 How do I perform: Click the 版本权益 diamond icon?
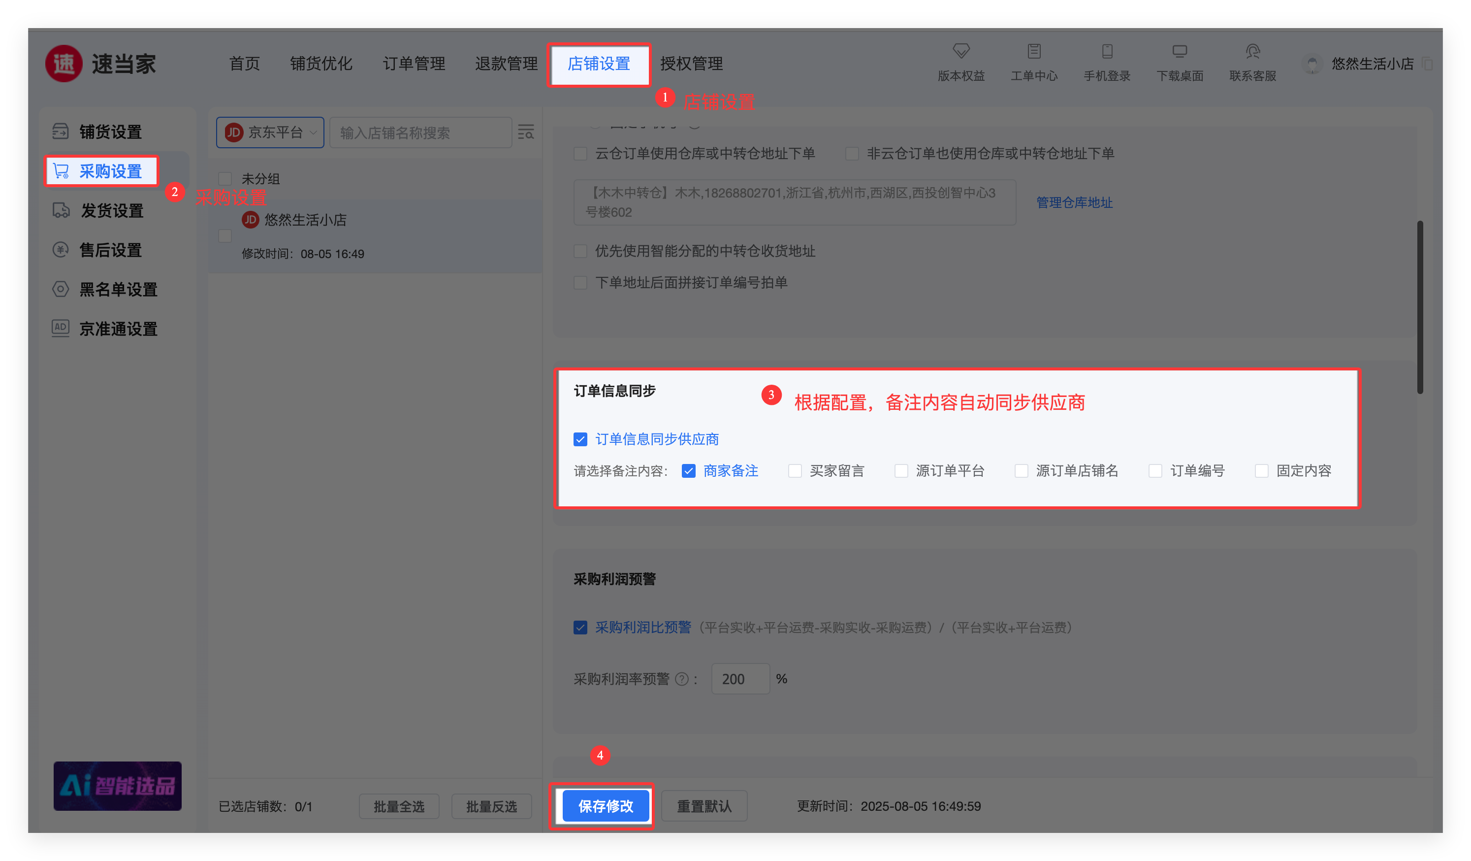[961, 51]
